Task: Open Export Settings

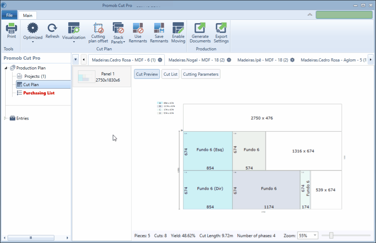Action: pyautogui.click(x=221, y=33)
